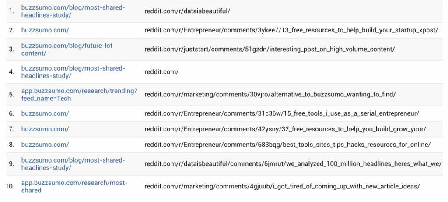Click the i_got_tired_of_coming_up_with_new_article_ideas referrer
The height and width of the screenshot is (202, 448).
pos(282,186)
